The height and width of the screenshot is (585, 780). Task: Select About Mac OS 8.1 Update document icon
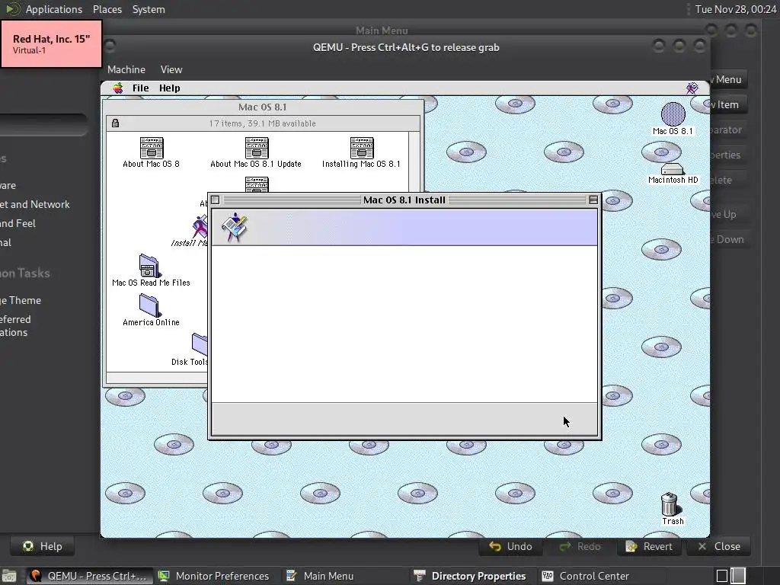pos(257,148)
